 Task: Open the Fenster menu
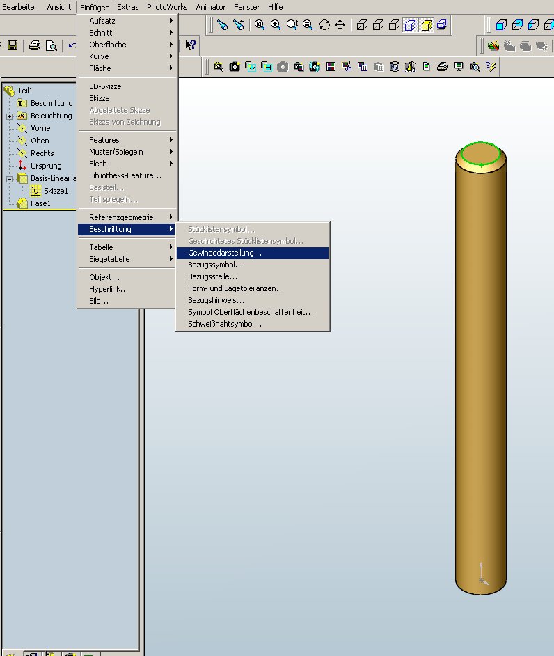coord(246,7)
